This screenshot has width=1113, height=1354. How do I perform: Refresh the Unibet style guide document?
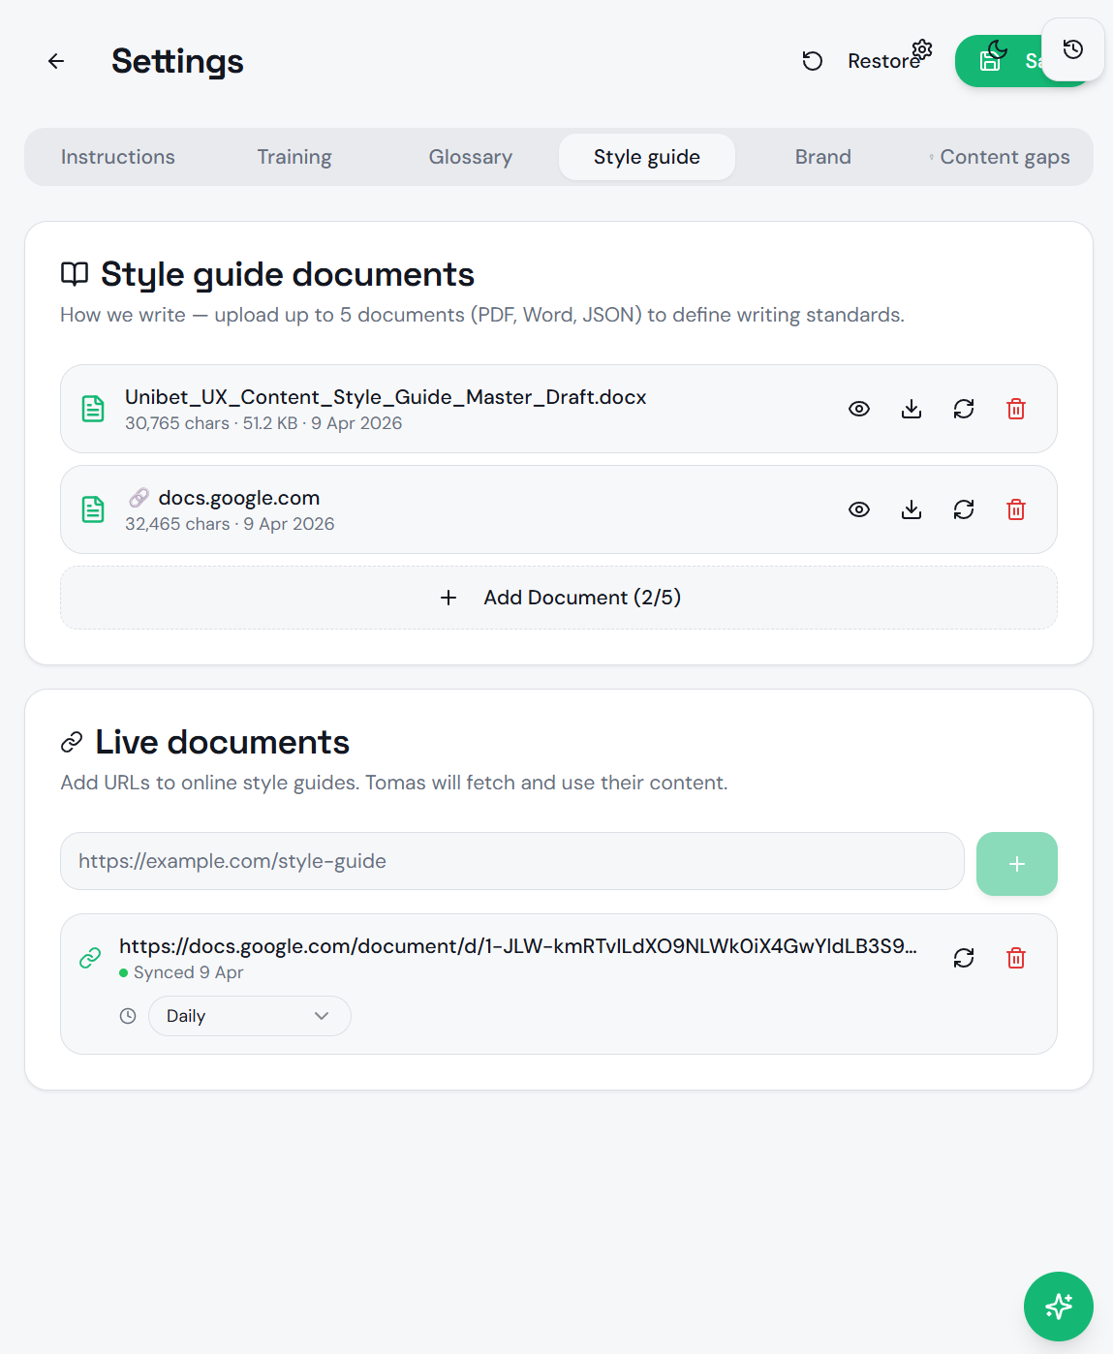tap(963, 409)
